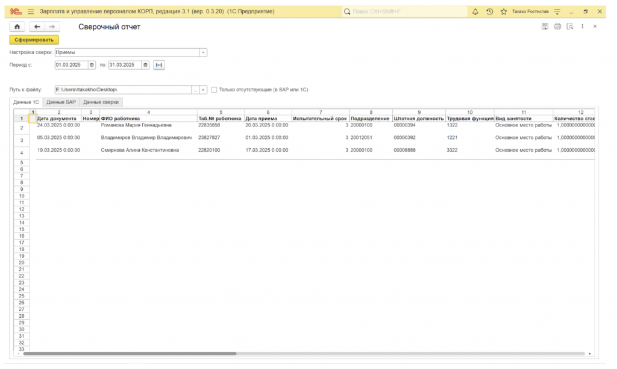Open favorites star icon
Image resolution: width=617 pixels, height=369 pixels.
[503, 11]
